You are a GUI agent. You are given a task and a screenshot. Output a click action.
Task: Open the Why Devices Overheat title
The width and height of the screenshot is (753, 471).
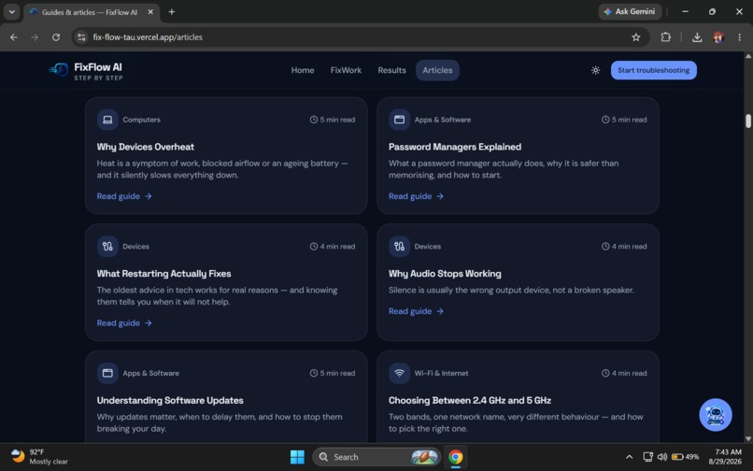(146, 147)
